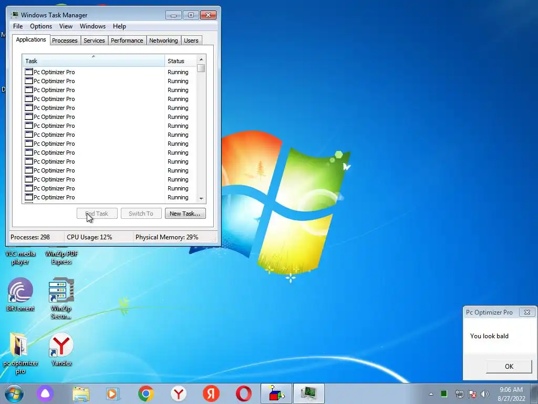Image resolution: width=538 pixels, height=404 pixels.
Task: Close the Windows Task Manager window
Action: 208,15
